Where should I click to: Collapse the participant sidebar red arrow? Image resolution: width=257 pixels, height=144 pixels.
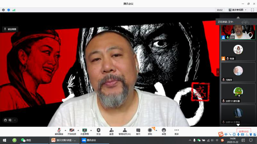click(218, 72)
